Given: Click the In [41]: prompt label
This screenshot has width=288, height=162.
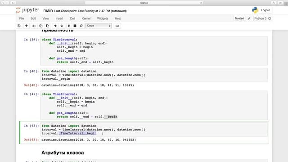Looking at the screenshot, I should point(31,94).
